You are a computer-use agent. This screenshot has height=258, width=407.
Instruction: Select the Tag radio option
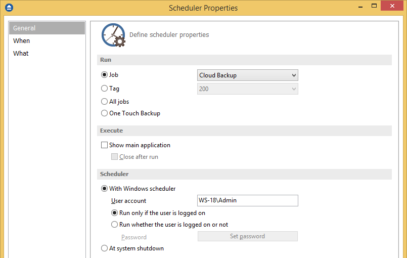[x=105, y=89]
